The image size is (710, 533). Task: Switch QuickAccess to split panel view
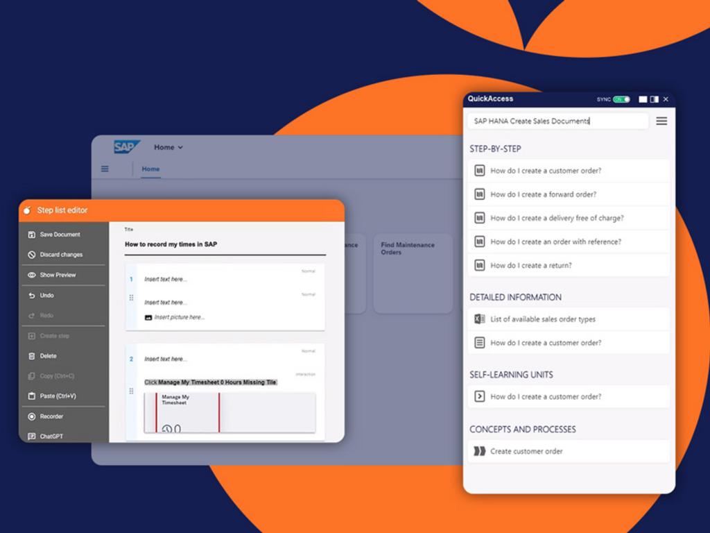(x=654, y=99)
